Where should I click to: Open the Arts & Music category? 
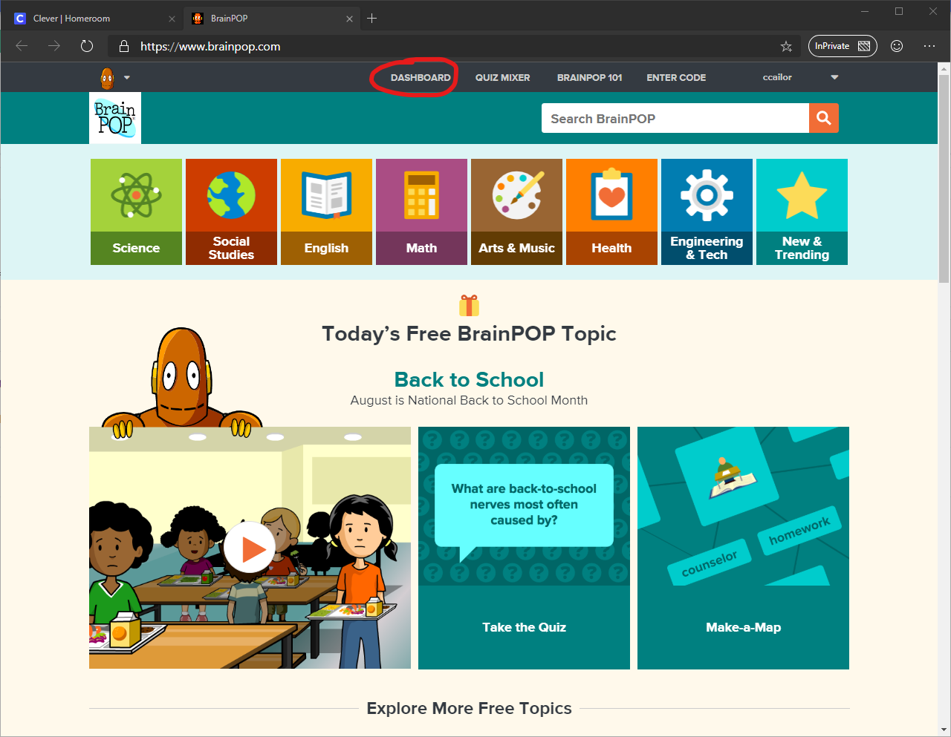pos(516,212)
